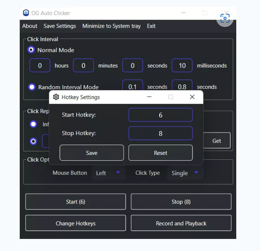Open the Click Type dropdown
The width and height of the screenshot is (260, 251).
185,173
